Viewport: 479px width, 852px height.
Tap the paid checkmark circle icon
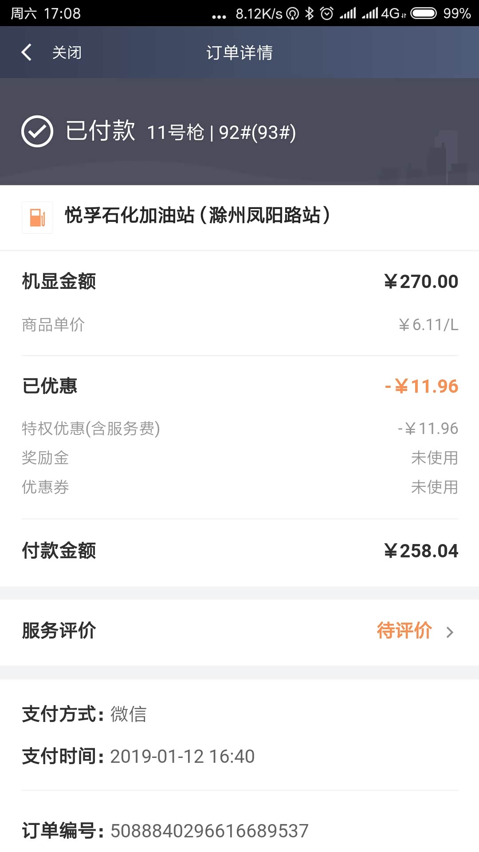37,131
